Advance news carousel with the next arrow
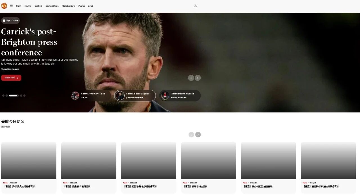The width and height of the screenshot is (360, 195). (198, 135)
